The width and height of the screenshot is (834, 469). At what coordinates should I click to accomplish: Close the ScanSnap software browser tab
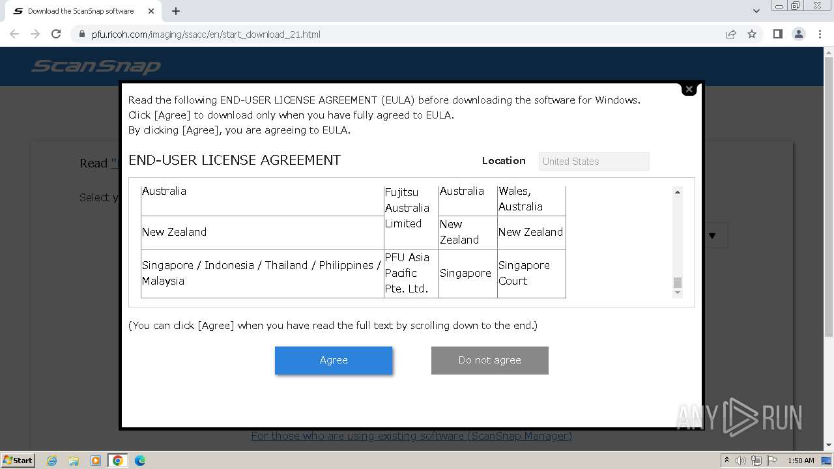click(151, 11)
